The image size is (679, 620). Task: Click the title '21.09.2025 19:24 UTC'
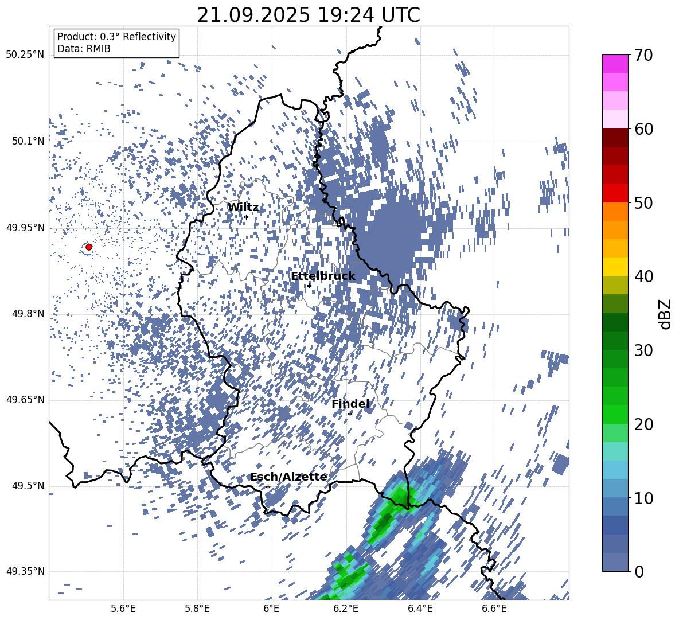coord(309,15)
